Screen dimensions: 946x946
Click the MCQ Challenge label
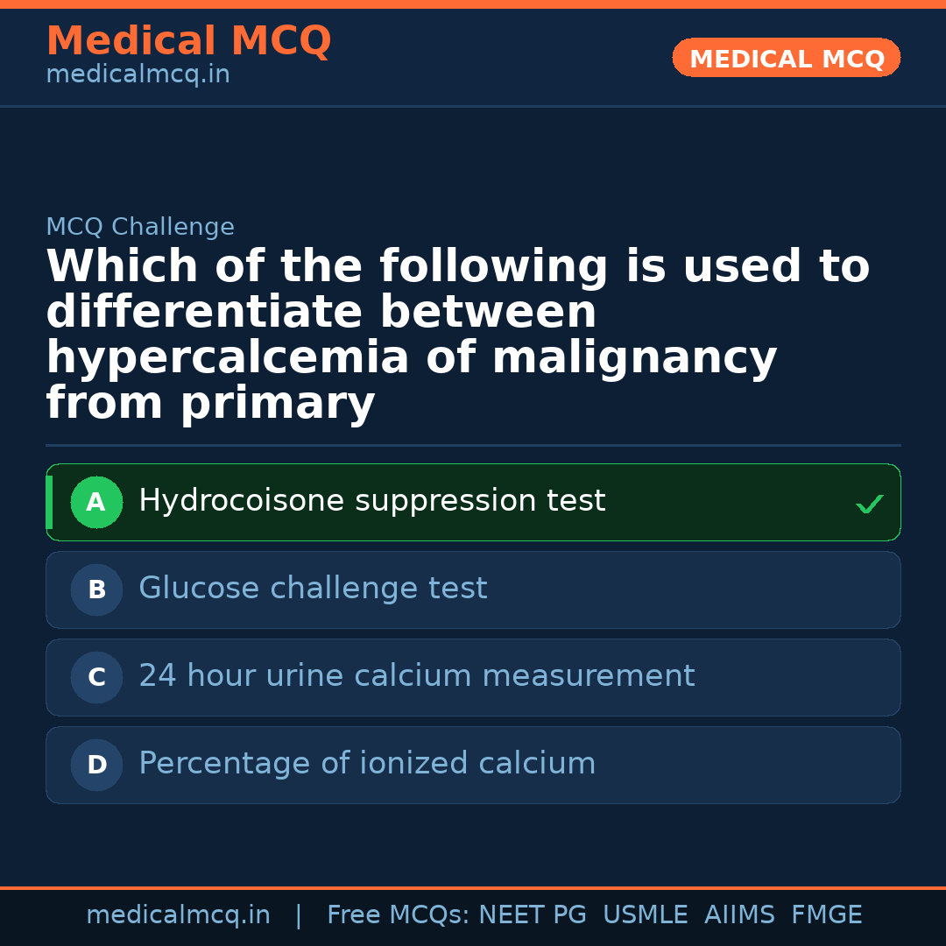coord(140,227)
